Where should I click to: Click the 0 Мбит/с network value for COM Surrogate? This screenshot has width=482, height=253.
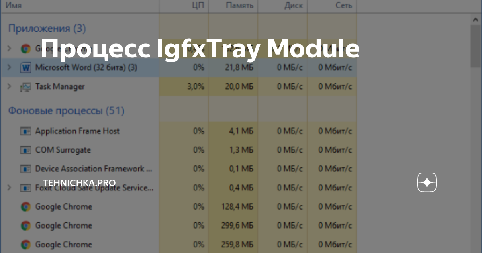335,150
